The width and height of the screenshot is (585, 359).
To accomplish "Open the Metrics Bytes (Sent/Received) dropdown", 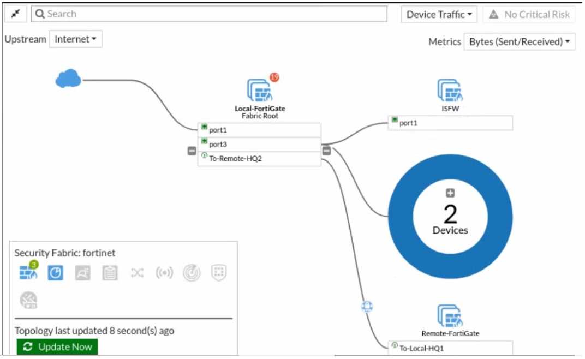I will (519, 41).
